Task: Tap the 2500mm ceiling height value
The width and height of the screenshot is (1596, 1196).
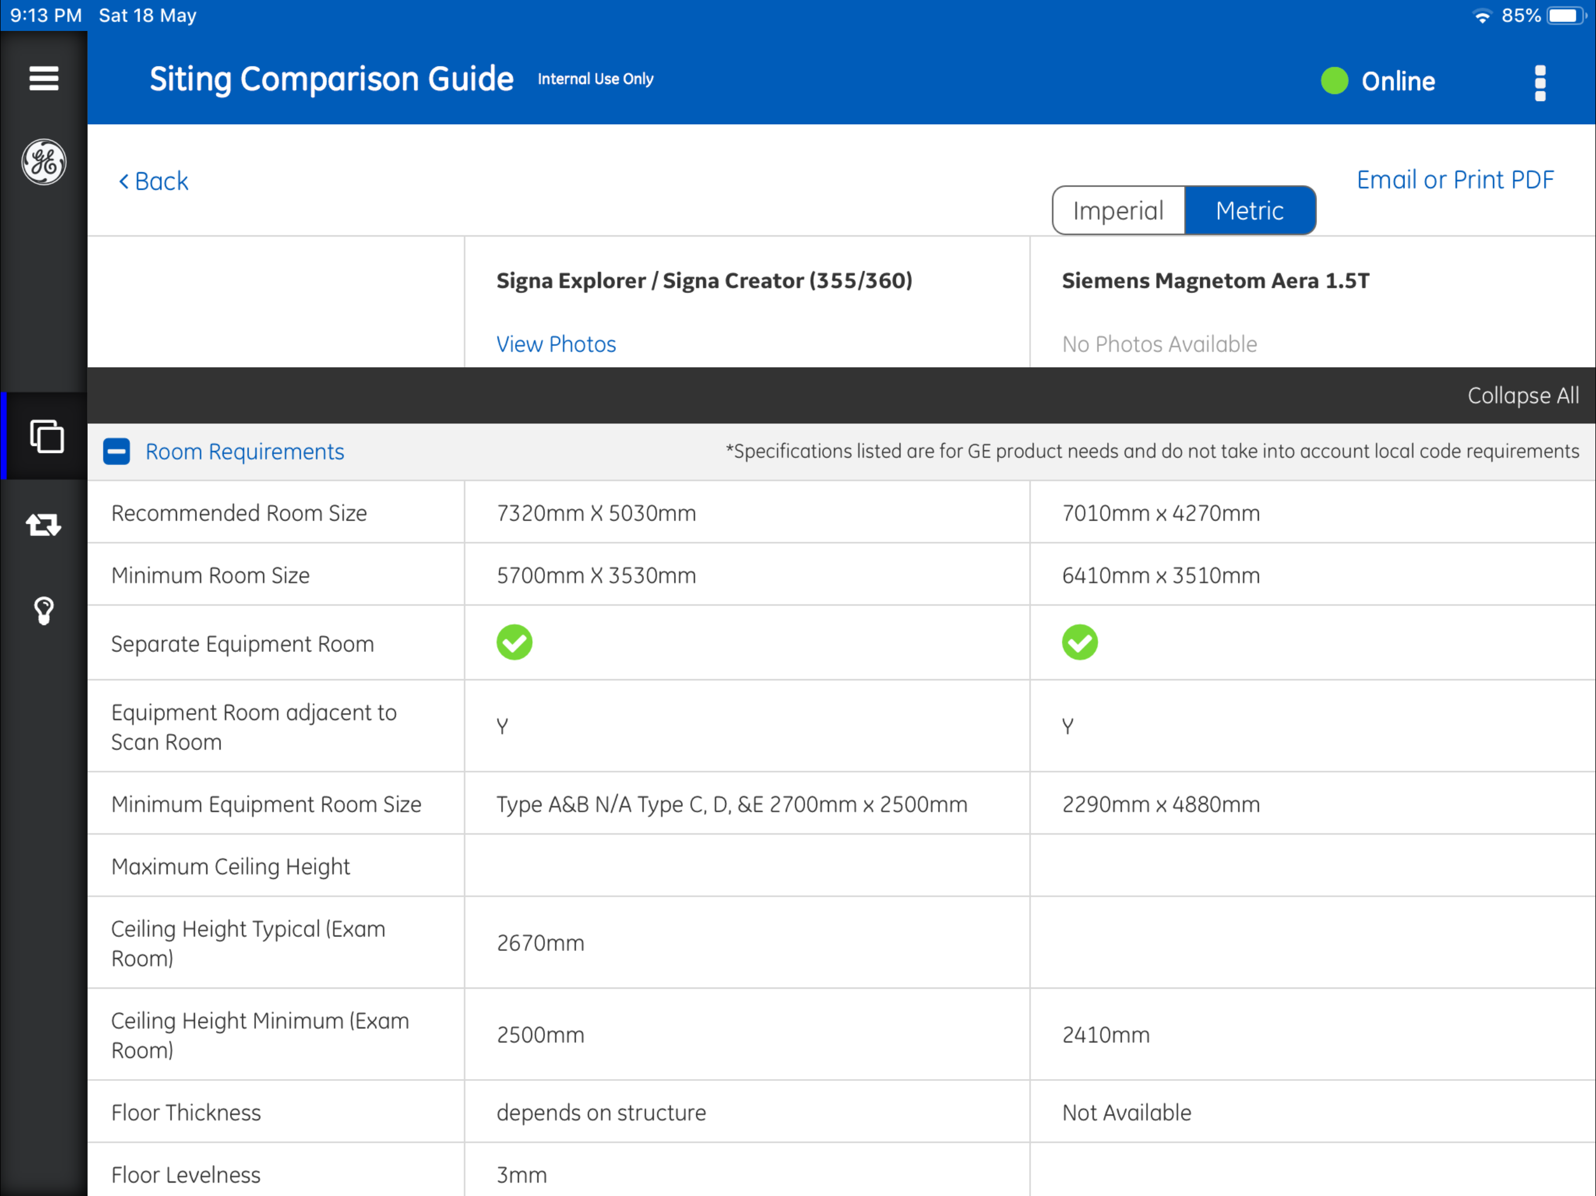Action: [540, 1034]
